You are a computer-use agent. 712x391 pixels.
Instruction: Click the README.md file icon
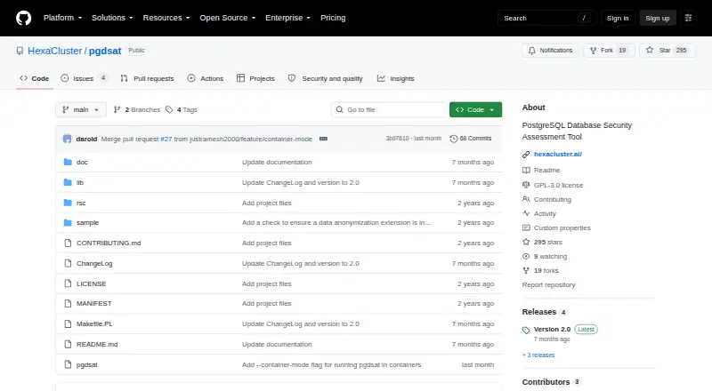(x=68, y=344)
